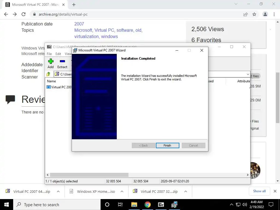The image size is (280, 210).
Task: Close the Microsoft Virtual PC 2007 tab
Action: click(x=63, y=5)
